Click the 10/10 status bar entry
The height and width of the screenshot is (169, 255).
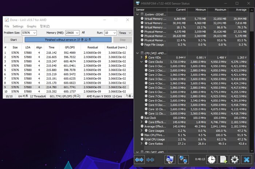pos(9,96)
